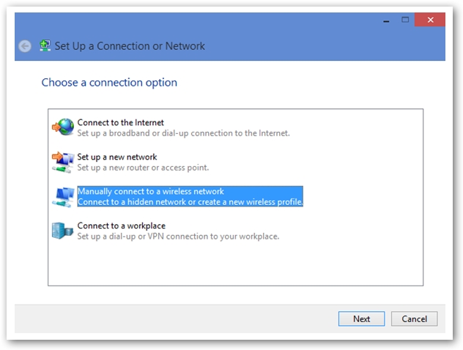Close the Set Up a Connection window
This screenshot has width=463, height=350.
(430, 20)
